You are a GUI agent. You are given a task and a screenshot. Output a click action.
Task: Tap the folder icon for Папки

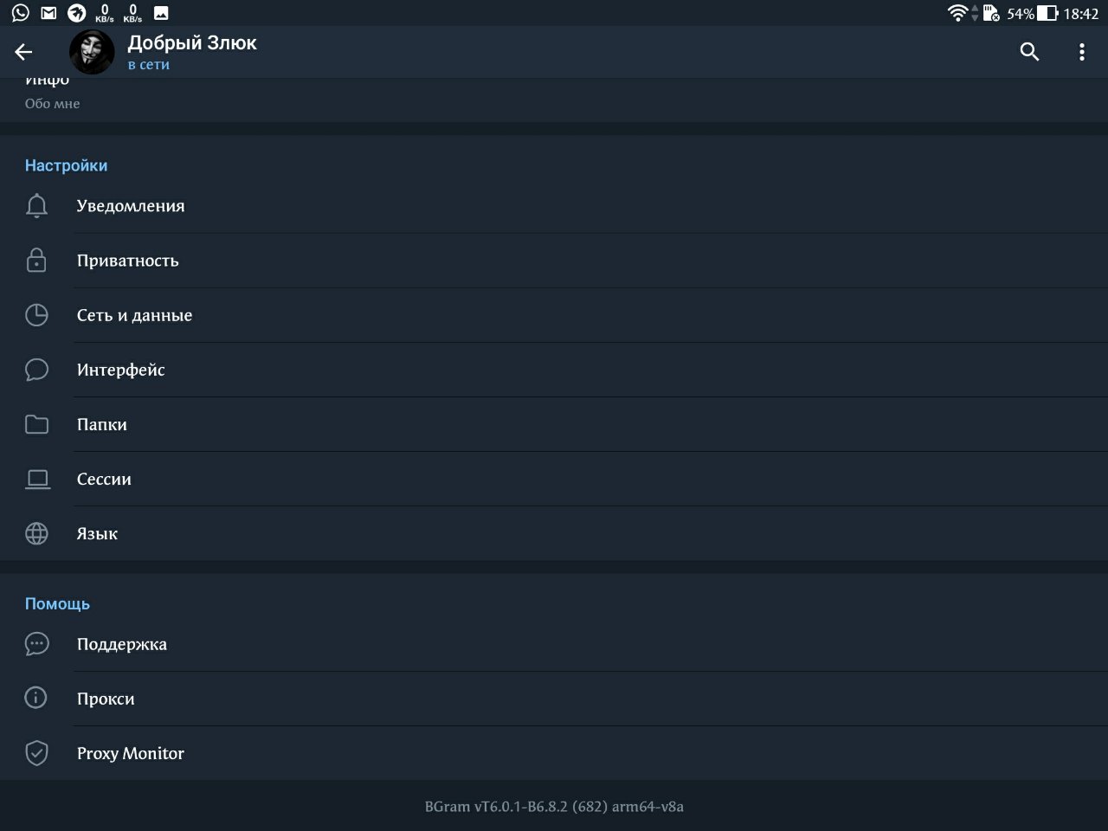[36, 424]
